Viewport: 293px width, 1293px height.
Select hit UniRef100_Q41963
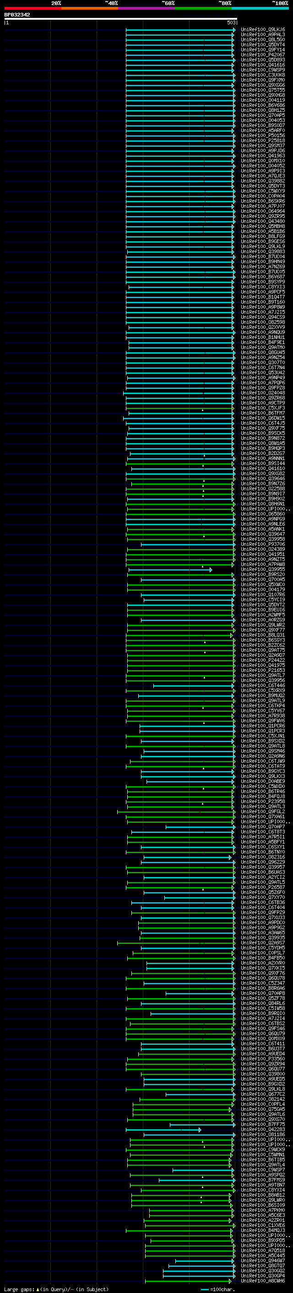(263, 155)
